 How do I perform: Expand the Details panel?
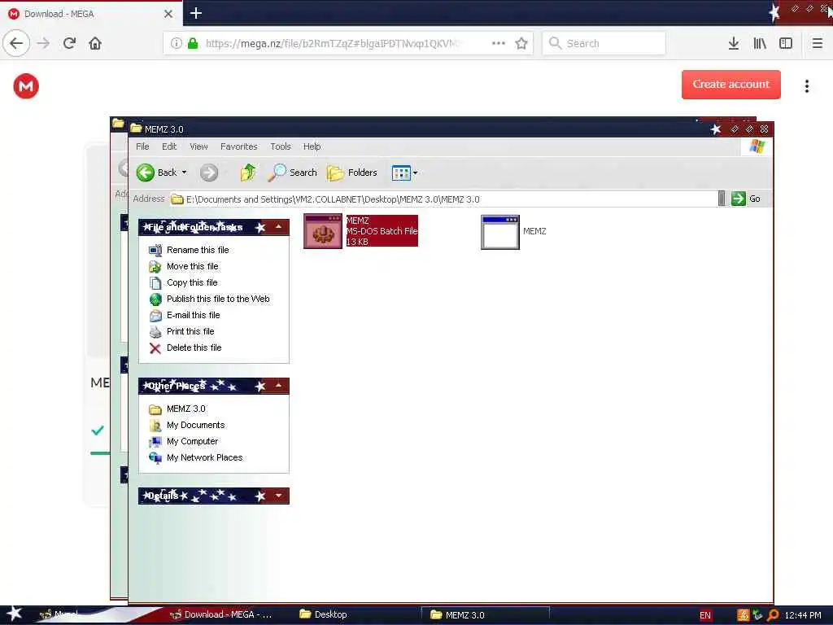(279, 496)
